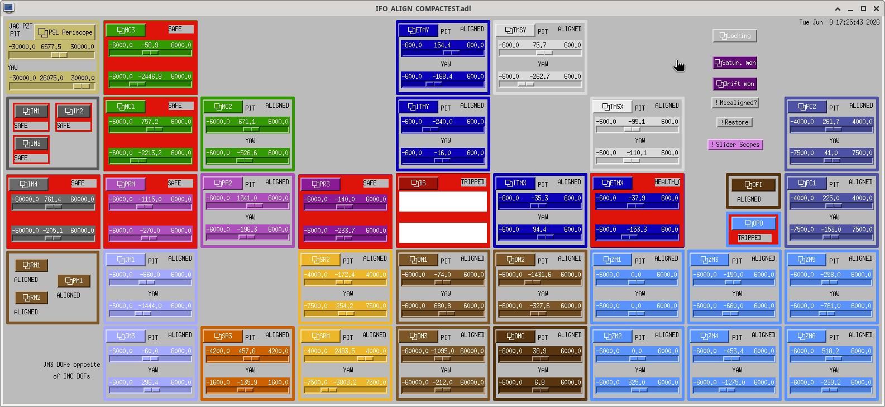Open the TMSX display button
This screenshot has width=885, height=407.
click(x=613, y=107)
